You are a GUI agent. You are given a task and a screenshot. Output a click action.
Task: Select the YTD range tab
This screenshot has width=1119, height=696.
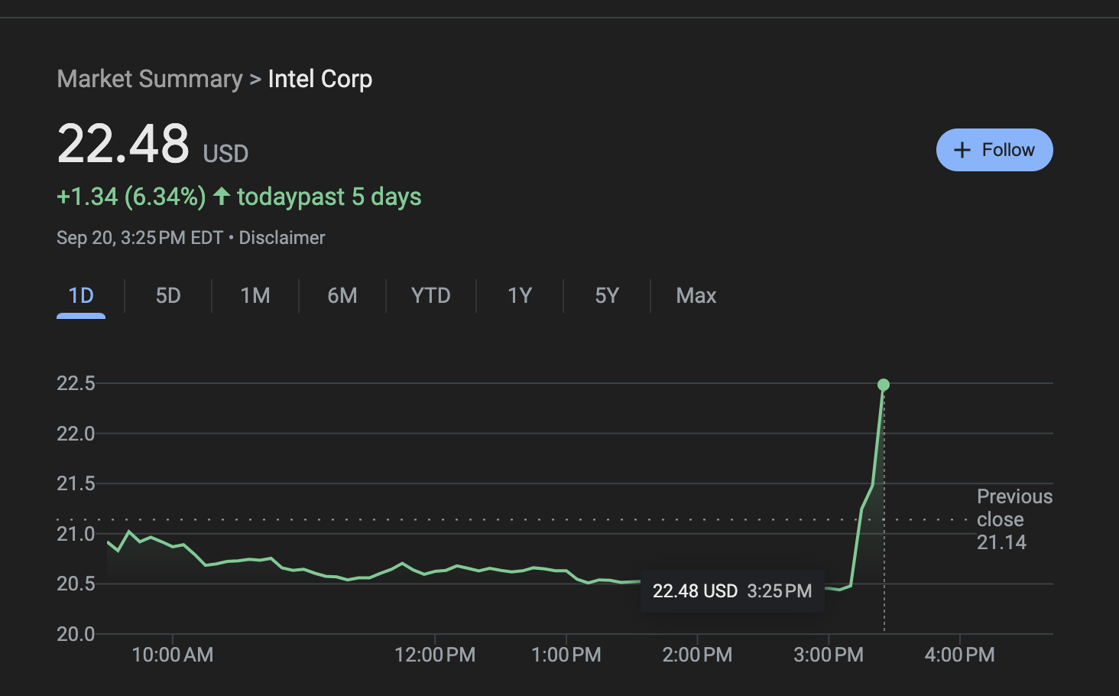(430, 296)
